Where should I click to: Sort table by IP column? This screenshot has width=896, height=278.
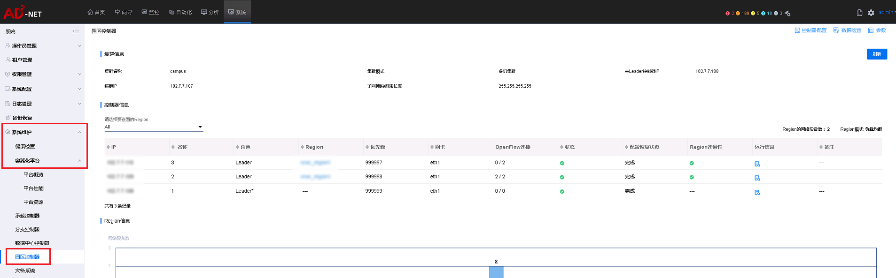[108, 147]
